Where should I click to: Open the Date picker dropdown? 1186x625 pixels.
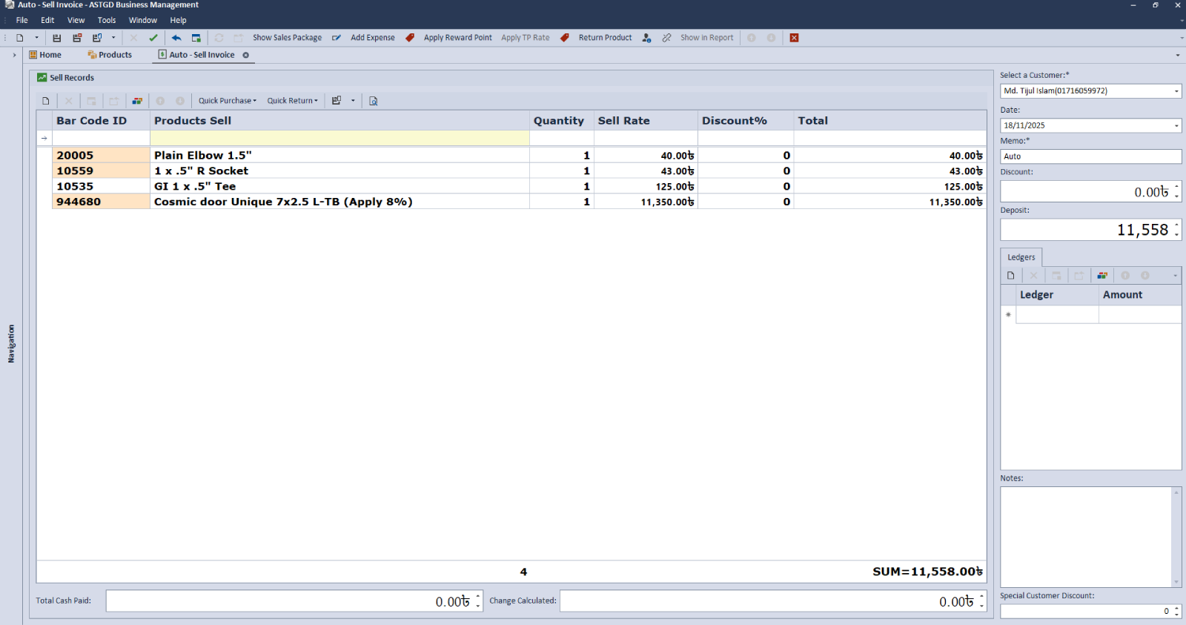(x=1176, y=126)
